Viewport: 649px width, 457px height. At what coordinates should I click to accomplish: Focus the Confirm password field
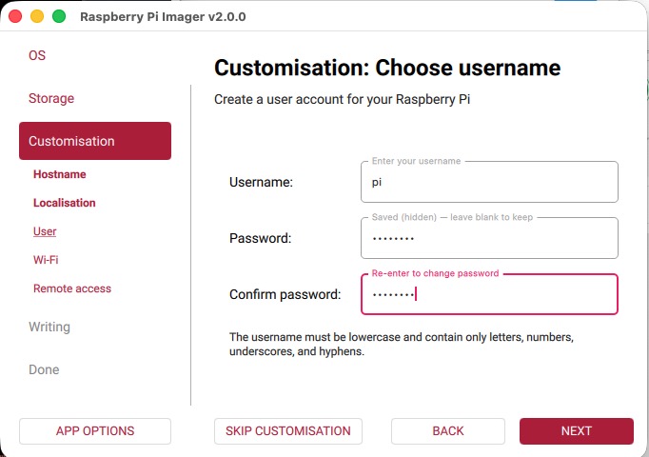click(489, 294)
